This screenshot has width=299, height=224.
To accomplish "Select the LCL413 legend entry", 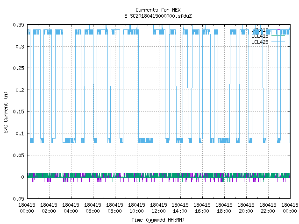I will pos(260,36).
